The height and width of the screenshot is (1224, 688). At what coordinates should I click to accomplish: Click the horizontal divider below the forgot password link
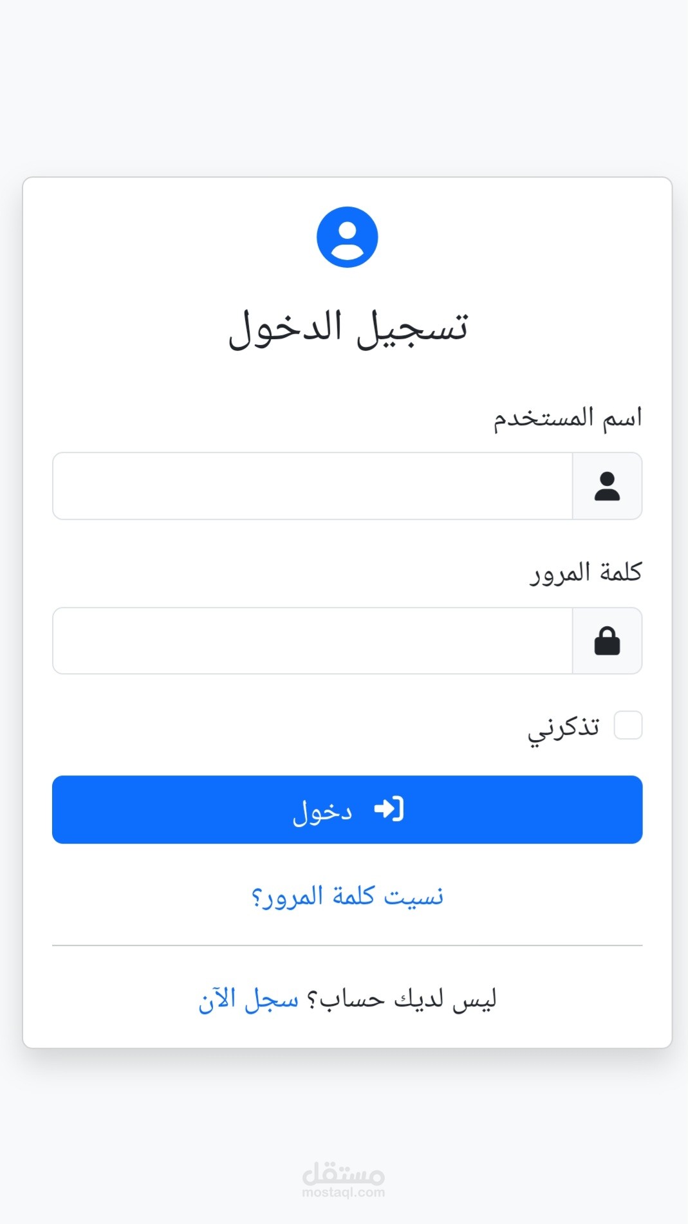pos(347,945)
